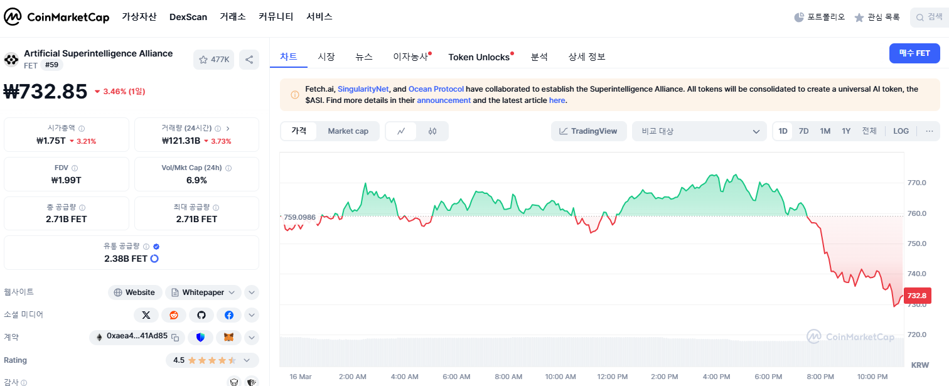The width and height of the screenshot is (949, 386).
Task: Open the 거래량 (24시간) detail arrow
Action: (228, 128)
